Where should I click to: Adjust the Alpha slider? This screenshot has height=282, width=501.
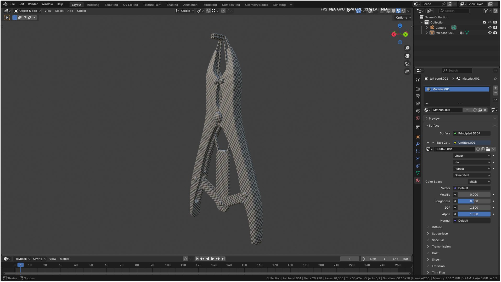click(x=474, y=214)
